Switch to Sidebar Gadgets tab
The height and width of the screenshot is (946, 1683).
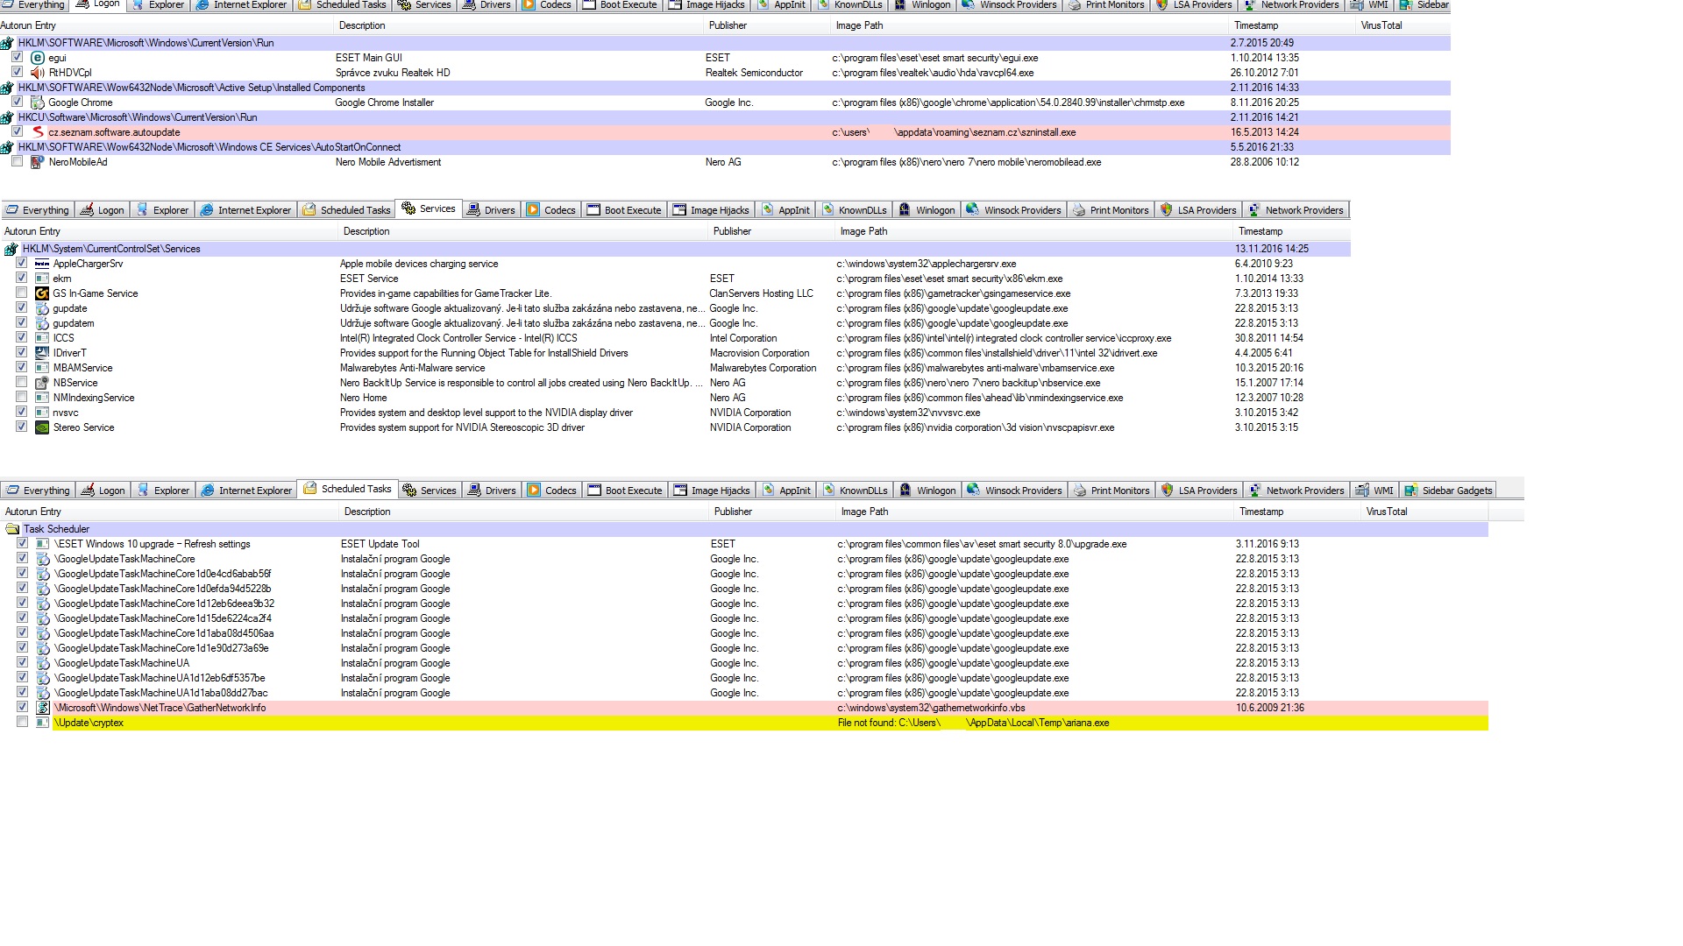1447,491
